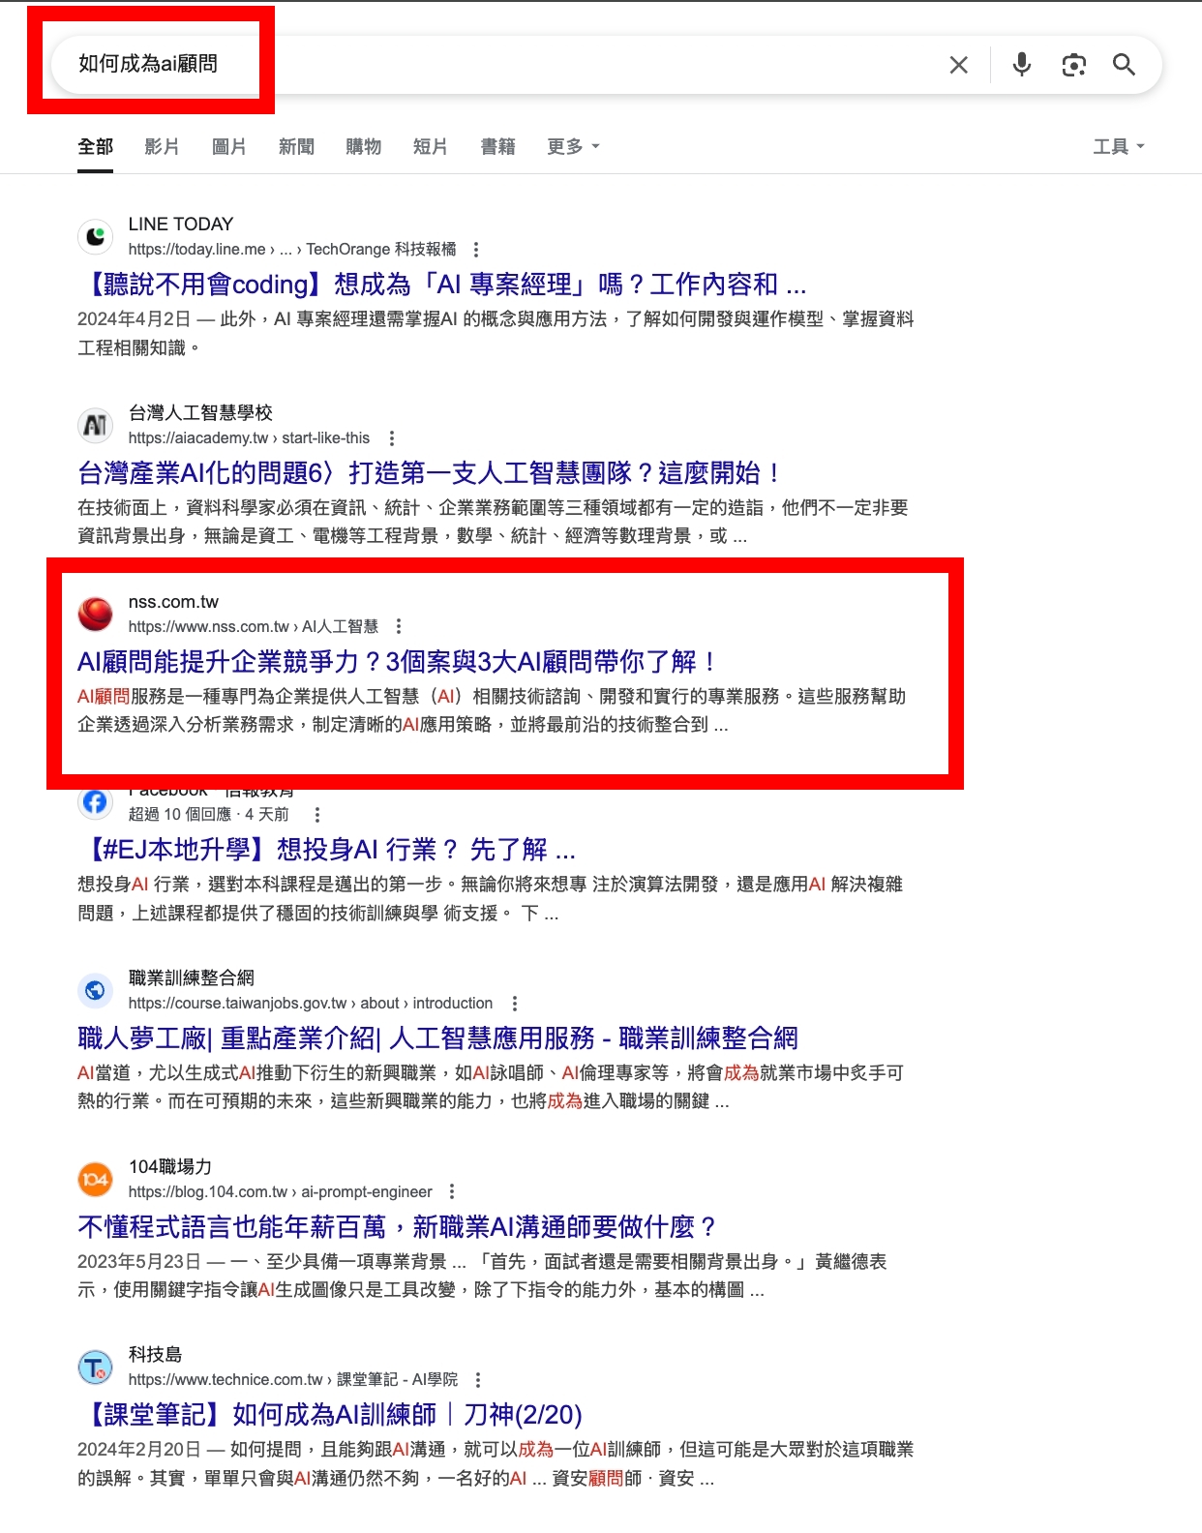Start voice search with the microphone icon
Image resolution: width=1202 pixels, height=1533 pixels.
(x=1021, y=65)
